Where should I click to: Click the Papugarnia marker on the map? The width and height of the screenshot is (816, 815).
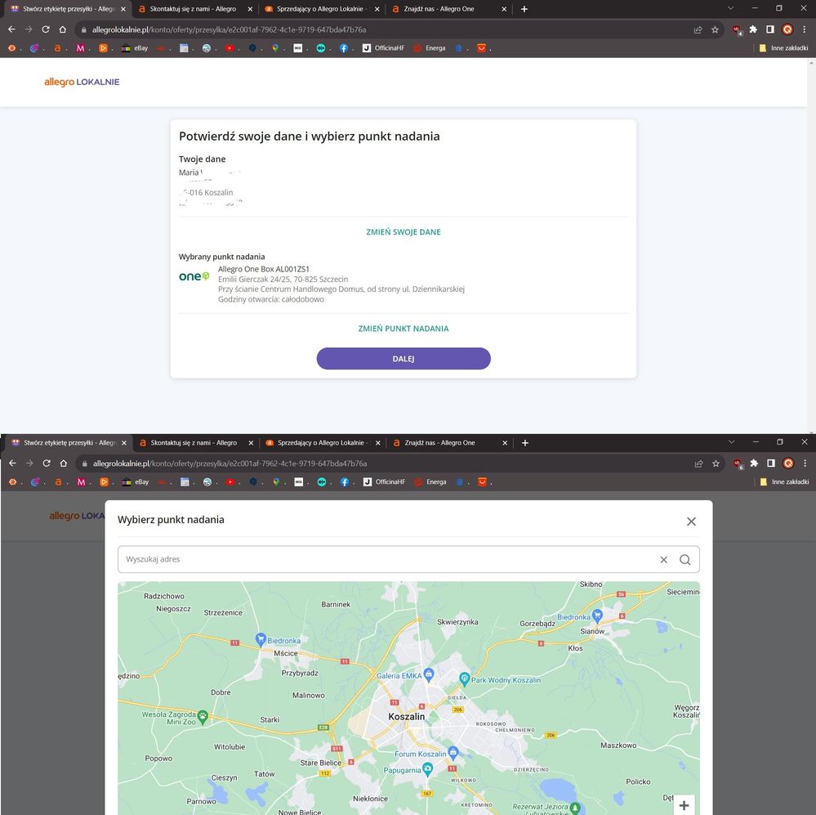click(427, 768)
